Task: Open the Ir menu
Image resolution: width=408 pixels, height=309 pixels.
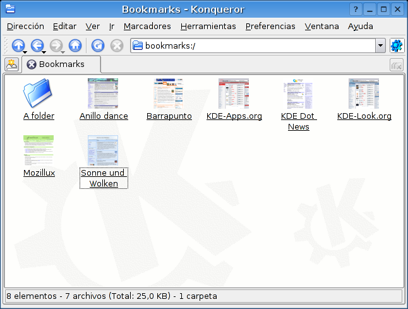Action: pyautogui.click(x=112, y=27)
